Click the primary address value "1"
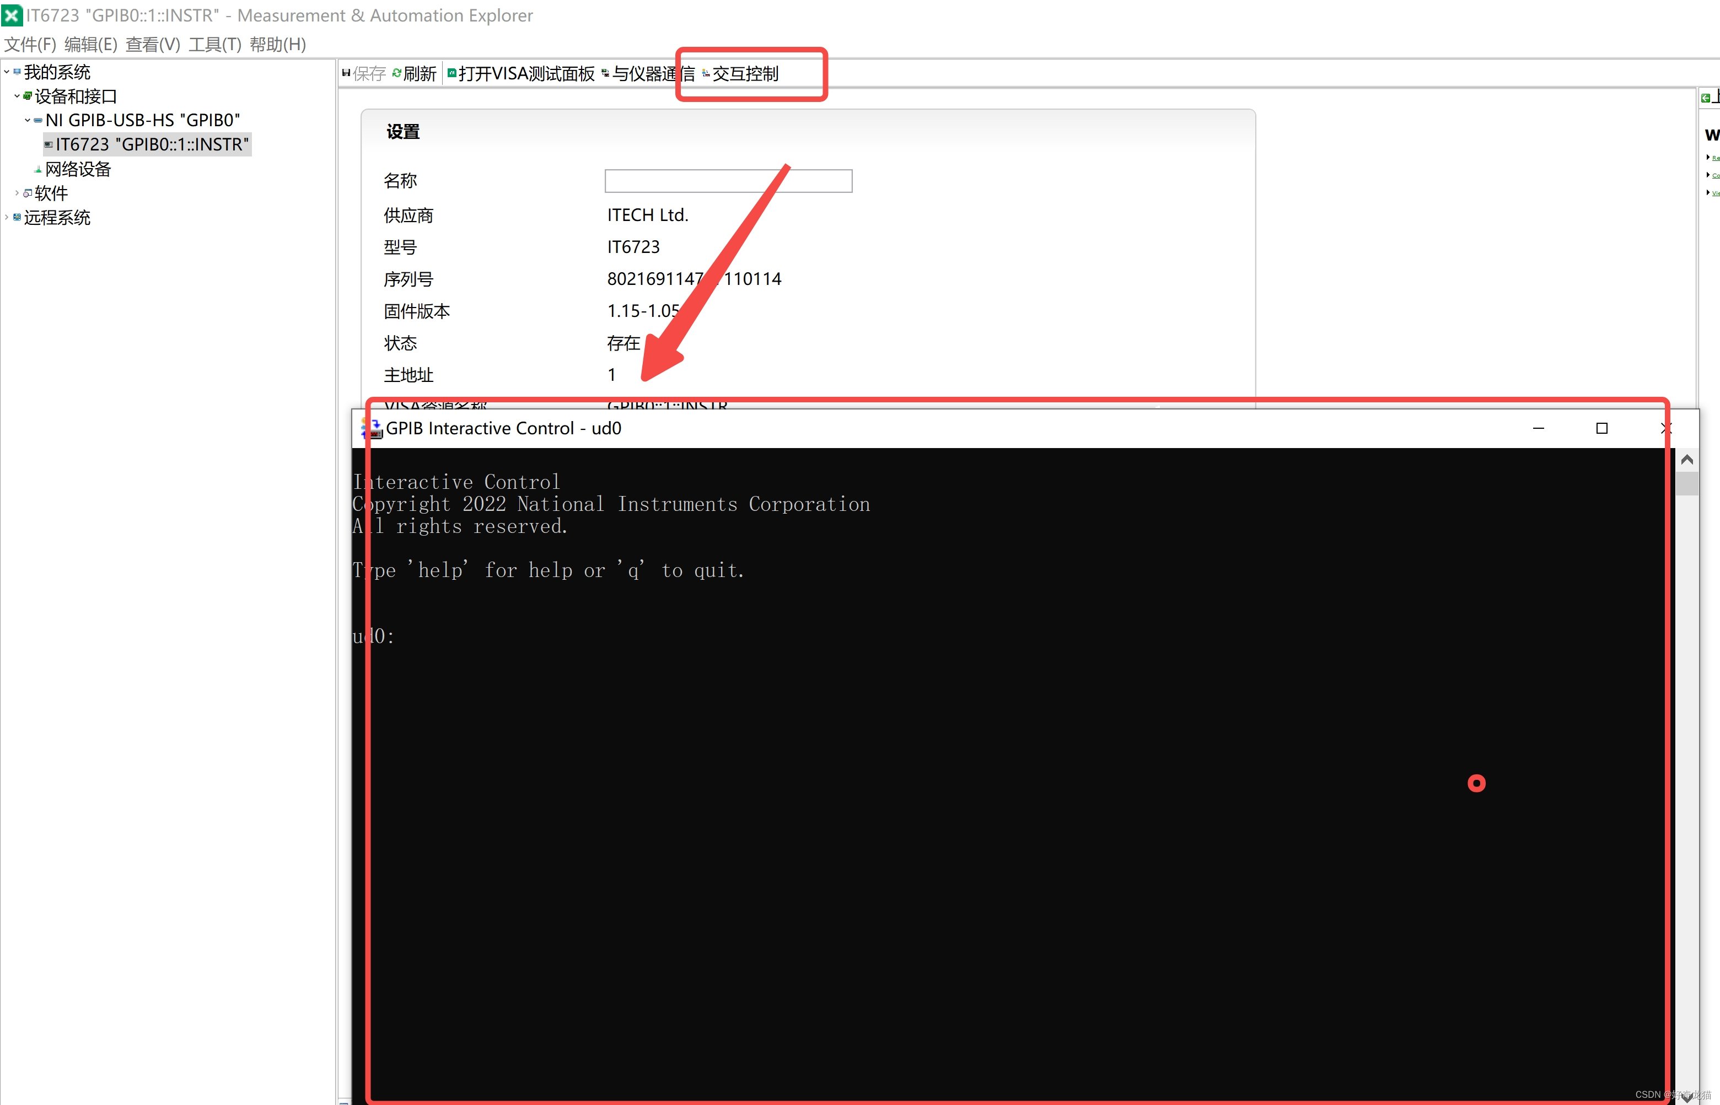The width and height of the screenshot is (1720, 1105). coord(611,375)
